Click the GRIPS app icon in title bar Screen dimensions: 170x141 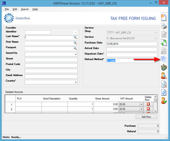coord(4,3)
